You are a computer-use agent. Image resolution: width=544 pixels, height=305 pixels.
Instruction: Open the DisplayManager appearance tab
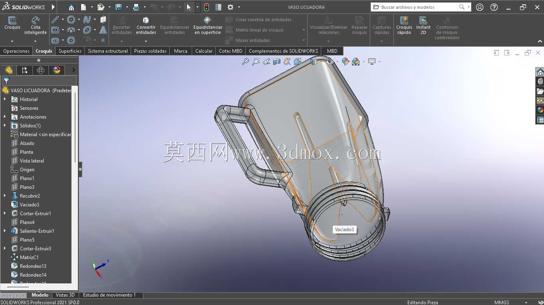(x=57, y=70)
